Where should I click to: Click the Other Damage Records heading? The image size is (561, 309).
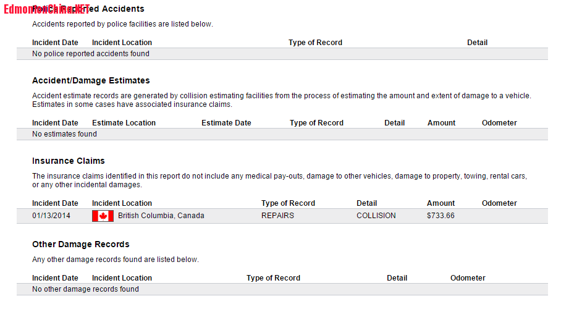pos(81,244)
